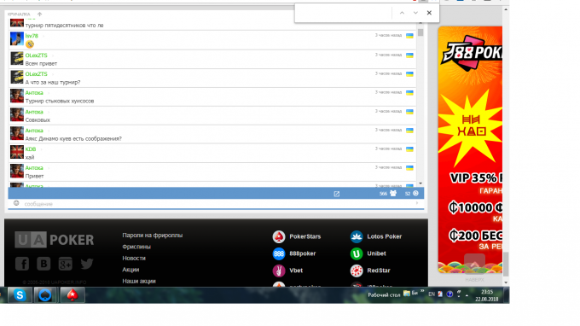580x326 pixels.
Task: Click the сообщение chat input field
Action: point(216,203)
